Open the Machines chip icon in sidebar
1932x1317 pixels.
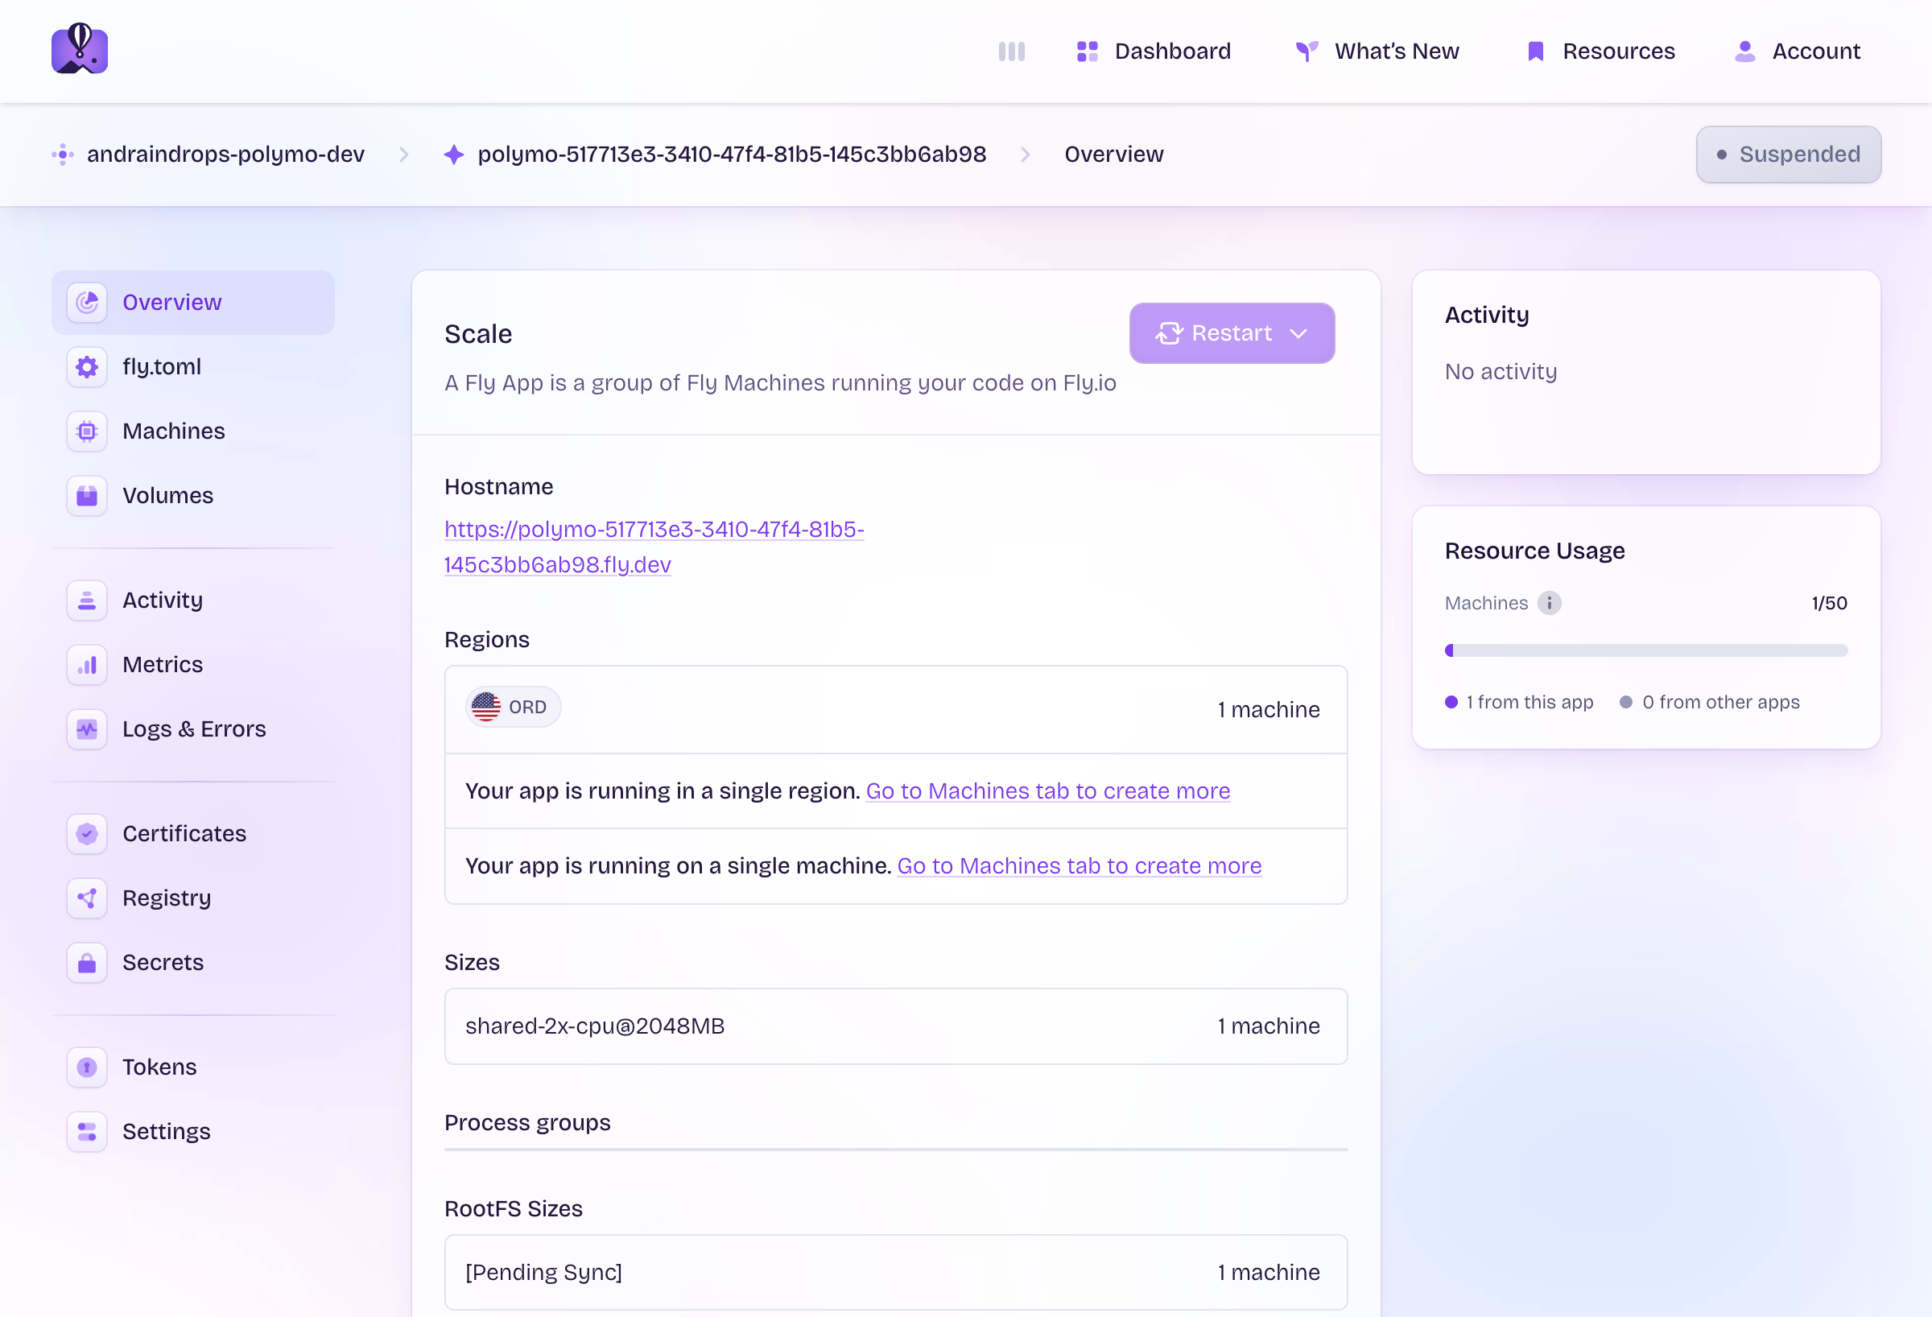(x=87, y=431)
